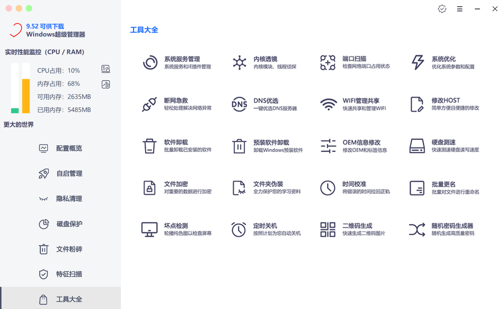Toggle the memory monitor widget
The image size is (503, 309).
[x=105, y=84]
